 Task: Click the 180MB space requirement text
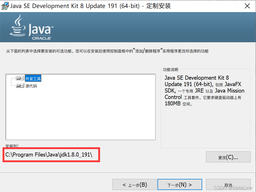click(179, 104)
